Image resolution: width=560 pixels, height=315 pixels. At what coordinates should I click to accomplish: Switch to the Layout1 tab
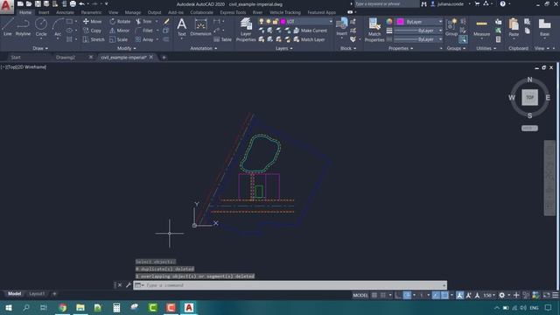click(37, 294)
